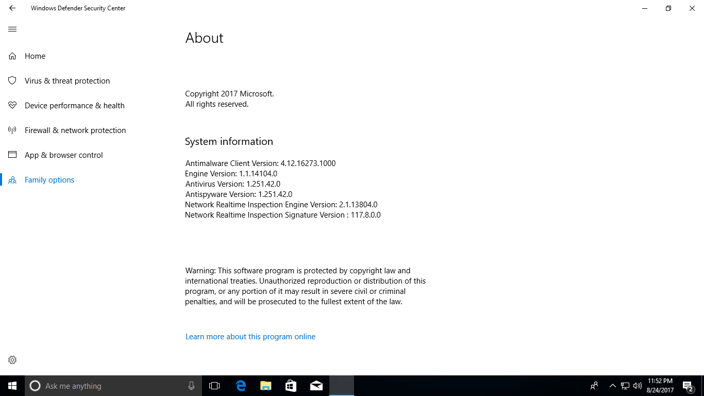
Task: Restore down the Security Center window
Action: point(668,8)
